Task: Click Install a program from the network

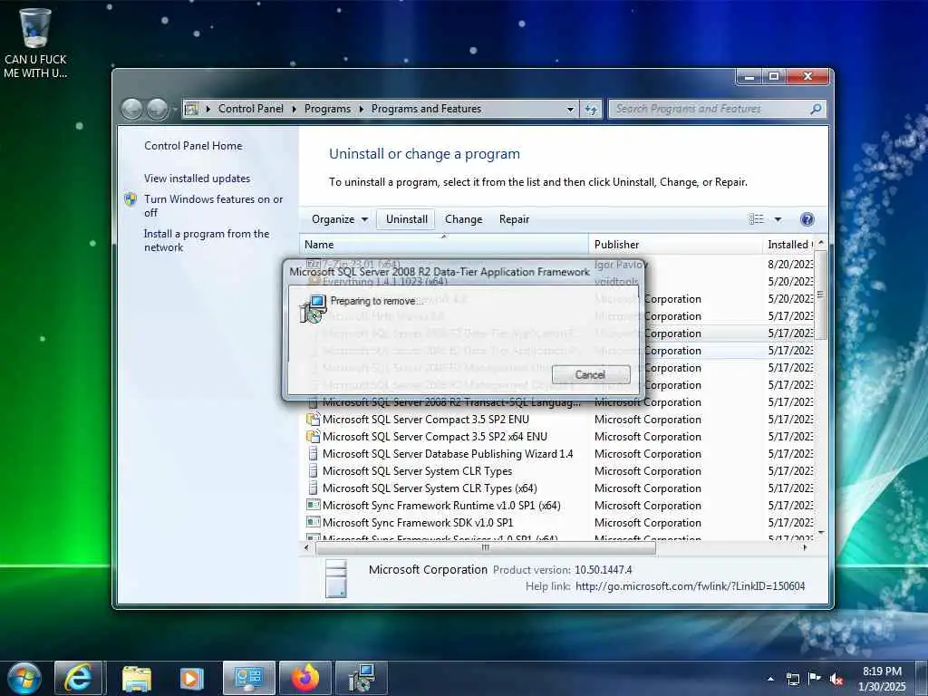Action: point(206,240)
